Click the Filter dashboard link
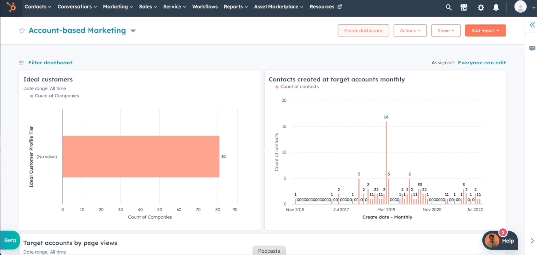 pyautogui.click(x=50, y=63)
